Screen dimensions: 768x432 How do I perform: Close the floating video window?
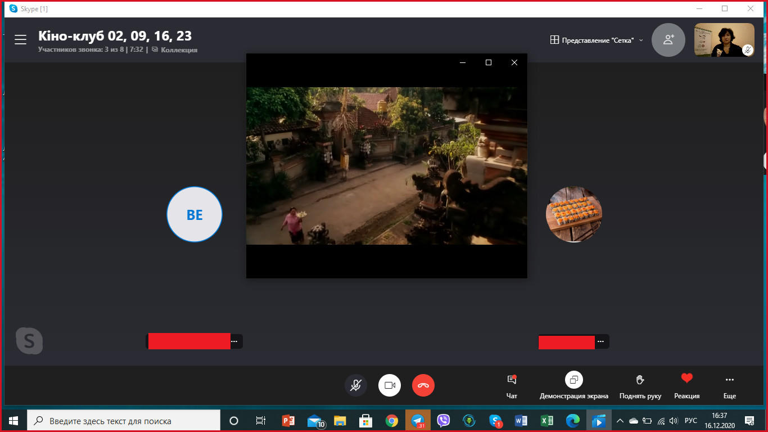tap(514, 62)
